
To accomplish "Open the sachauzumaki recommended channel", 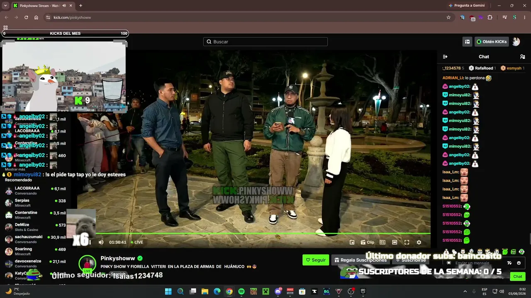I will (35, 239).
